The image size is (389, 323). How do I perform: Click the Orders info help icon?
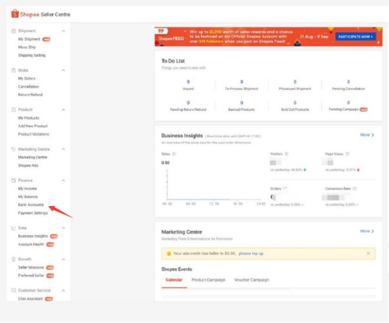click(x=285, y=189)
